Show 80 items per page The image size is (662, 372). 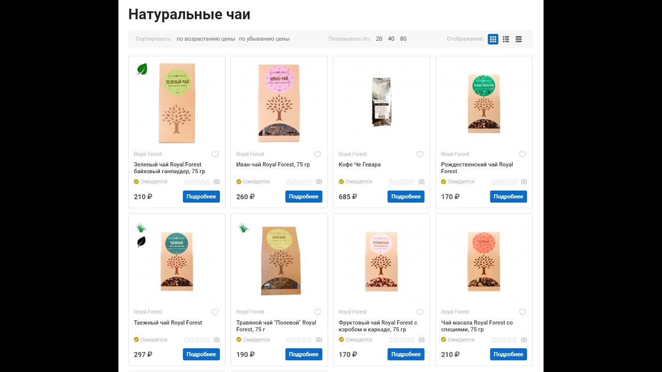(403, 39)
